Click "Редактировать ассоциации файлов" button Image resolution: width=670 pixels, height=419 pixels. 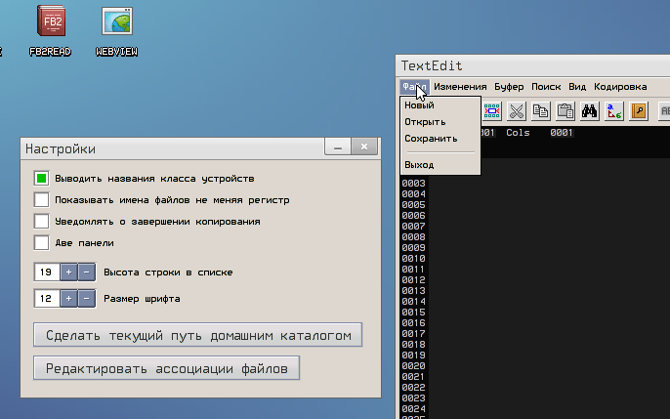point(167,368)
